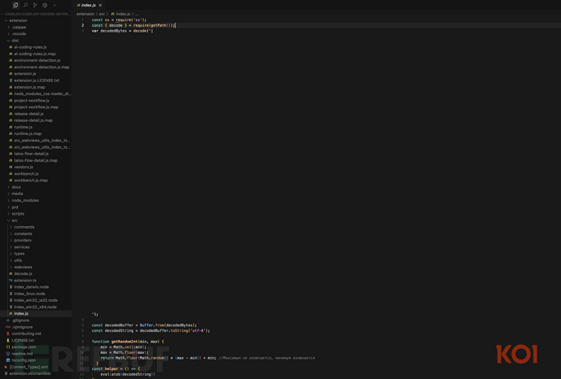Viewport: 561px width, 379px height.
Task: Open the Explorer view icon
Action: pos(15,5)
